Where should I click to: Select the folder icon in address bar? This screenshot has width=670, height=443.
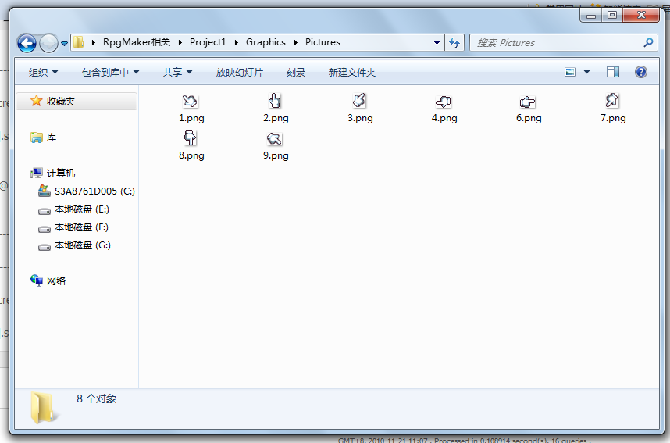click(x=78, y=42)
